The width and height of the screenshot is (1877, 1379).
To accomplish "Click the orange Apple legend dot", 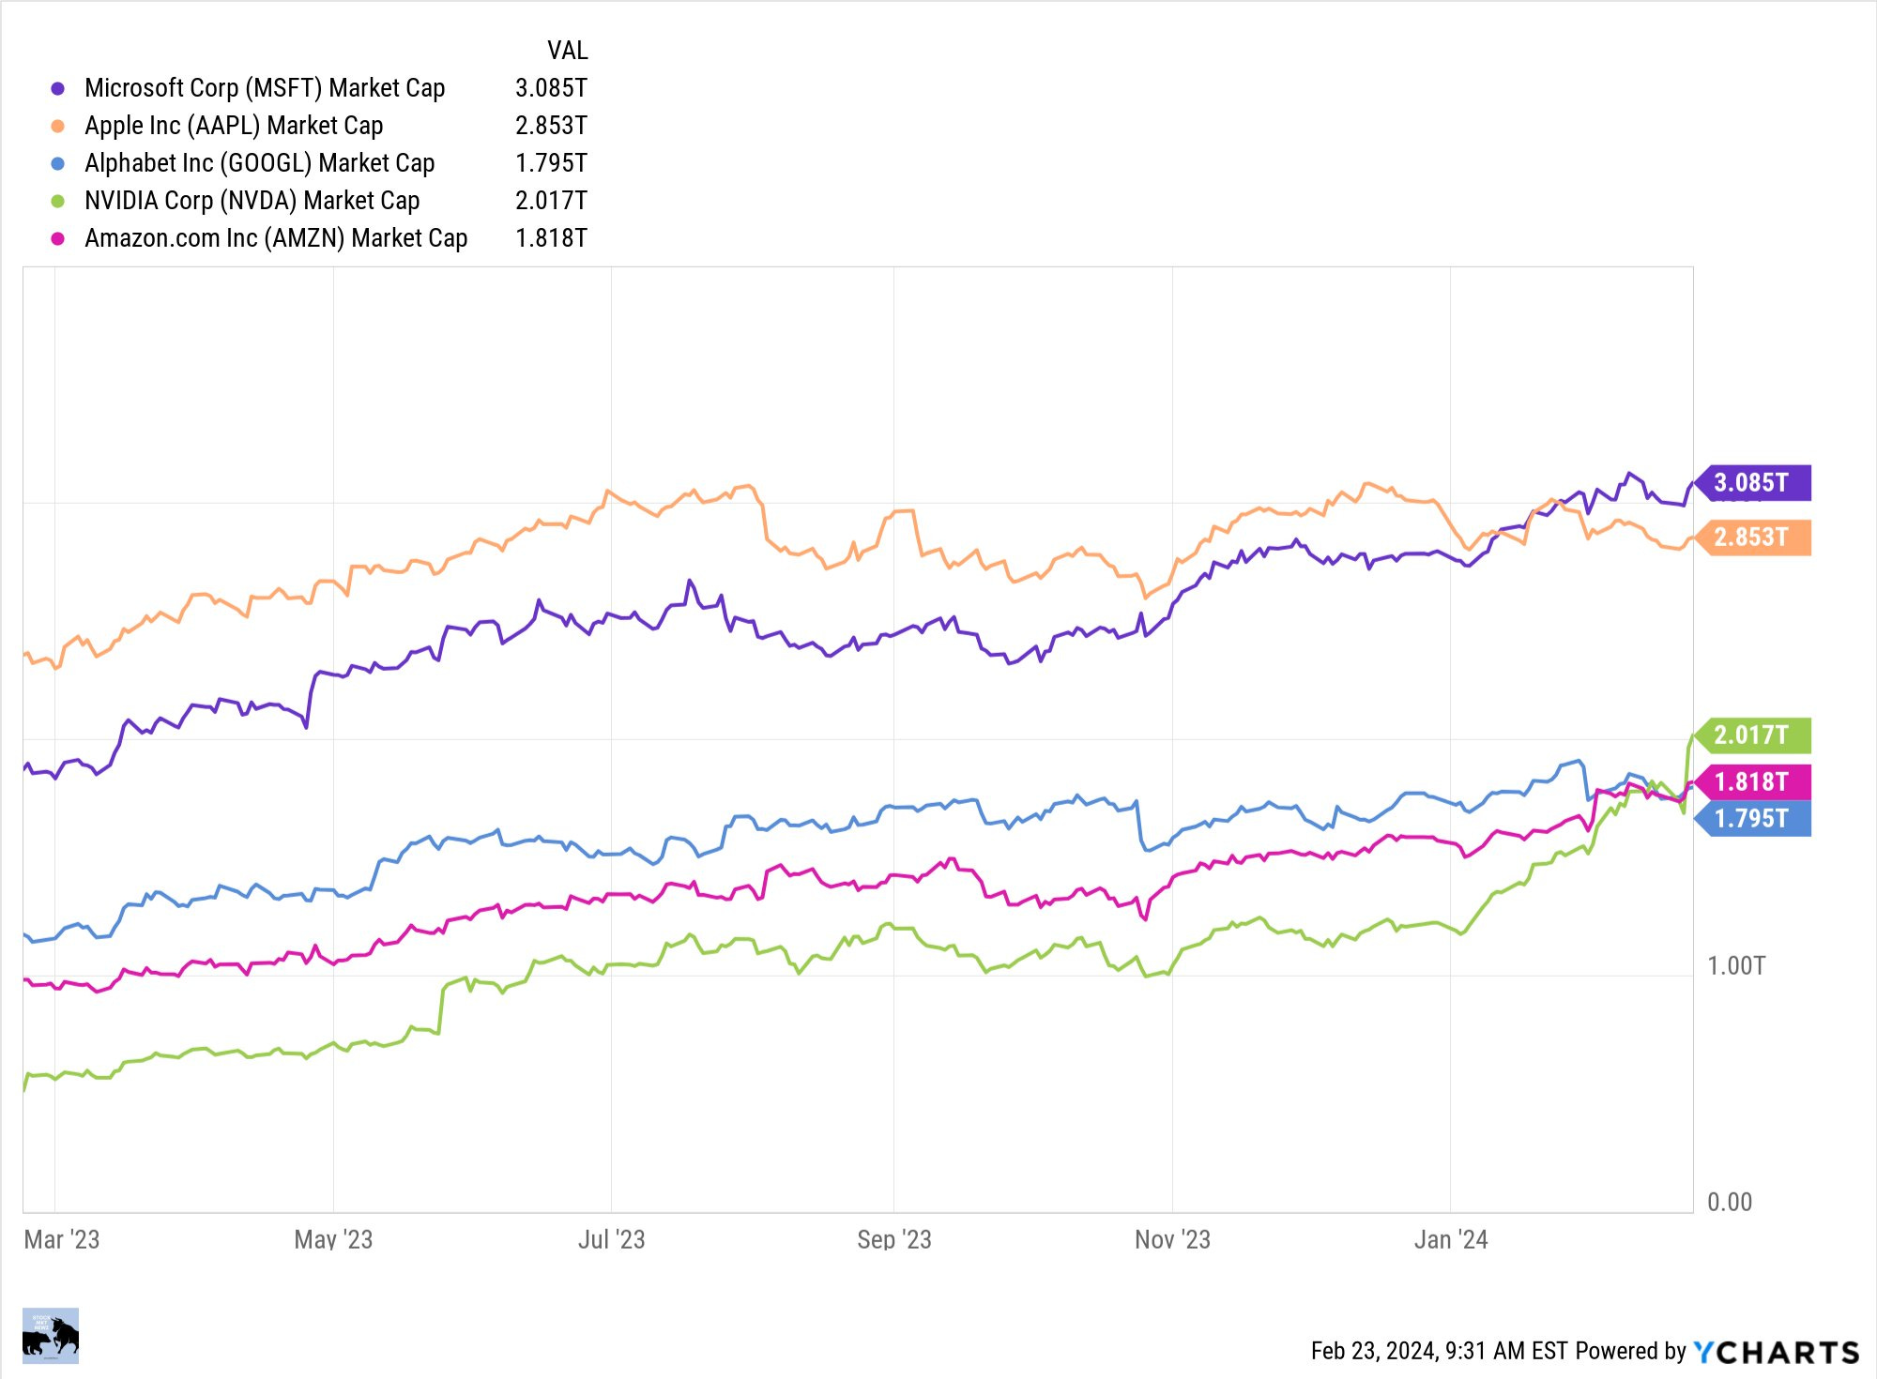I will (58, 126).
